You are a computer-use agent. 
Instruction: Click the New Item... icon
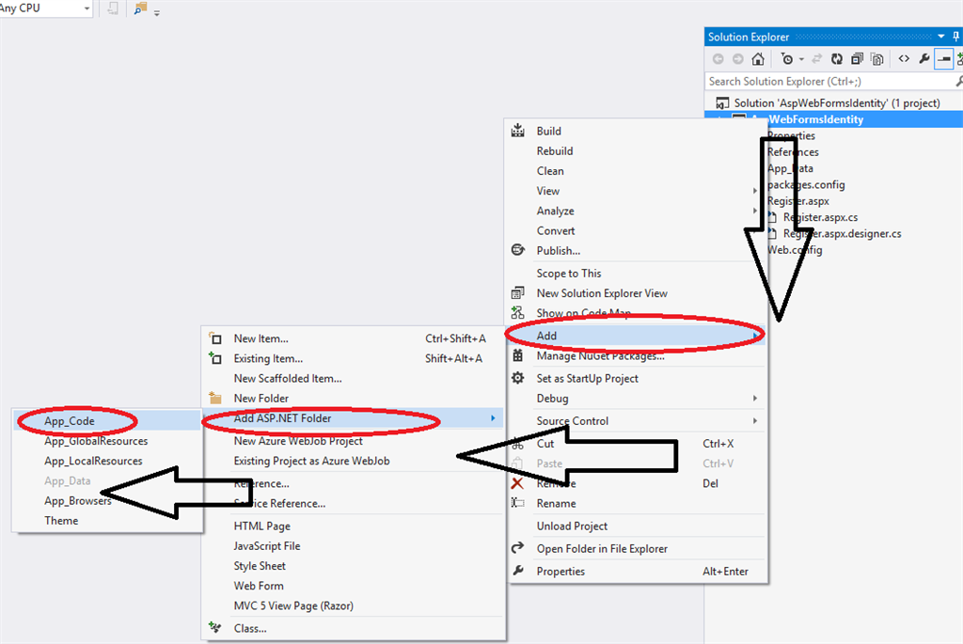tap(215, 338)
